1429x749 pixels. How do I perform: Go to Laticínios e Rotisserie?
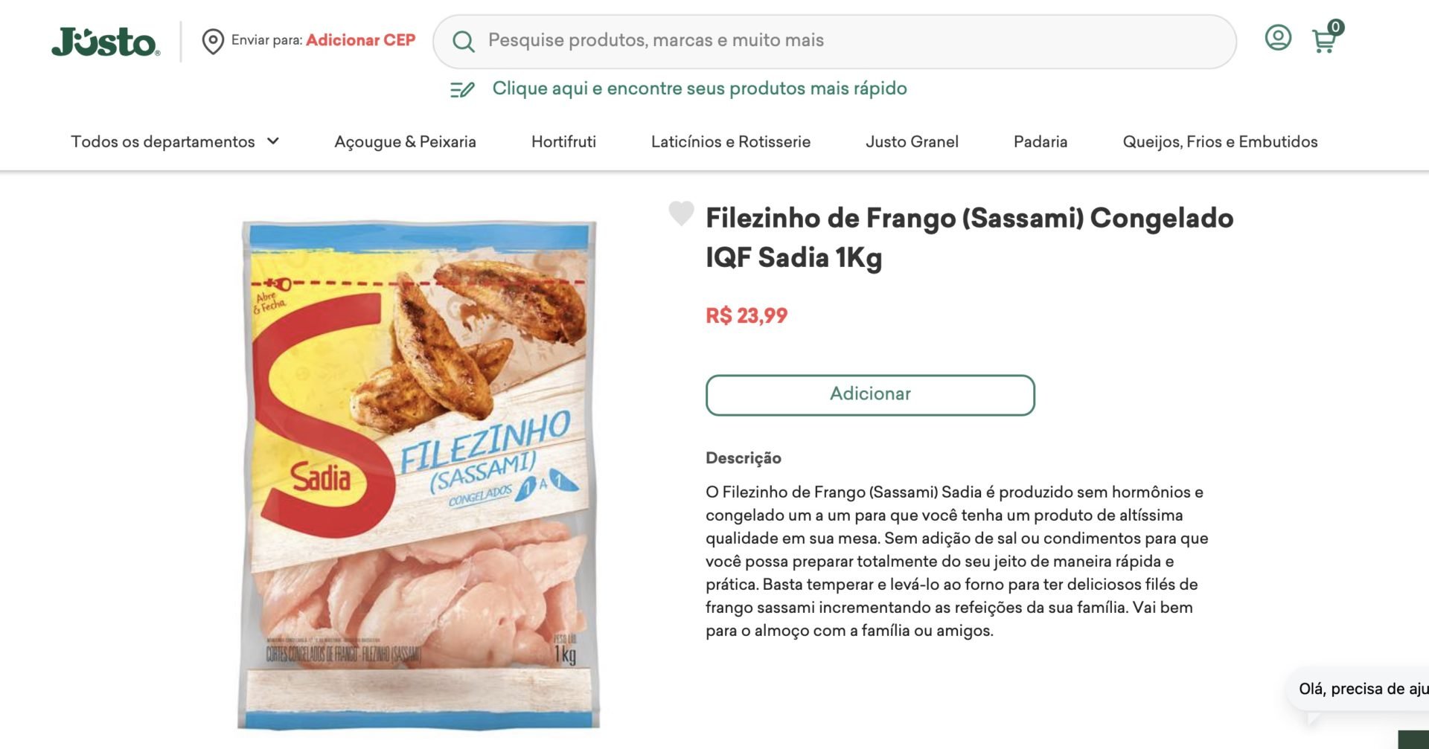pyautogui.click(x=731, y=141)
